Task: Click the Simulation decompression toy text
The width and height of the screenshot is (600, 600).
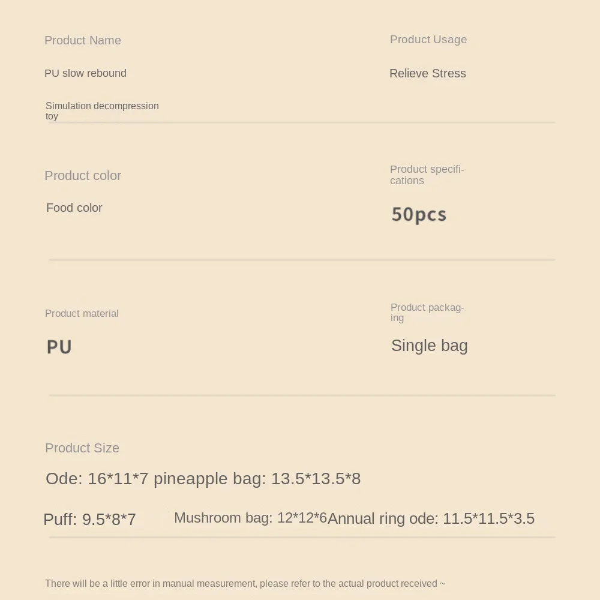Action: tap(102, 110)
